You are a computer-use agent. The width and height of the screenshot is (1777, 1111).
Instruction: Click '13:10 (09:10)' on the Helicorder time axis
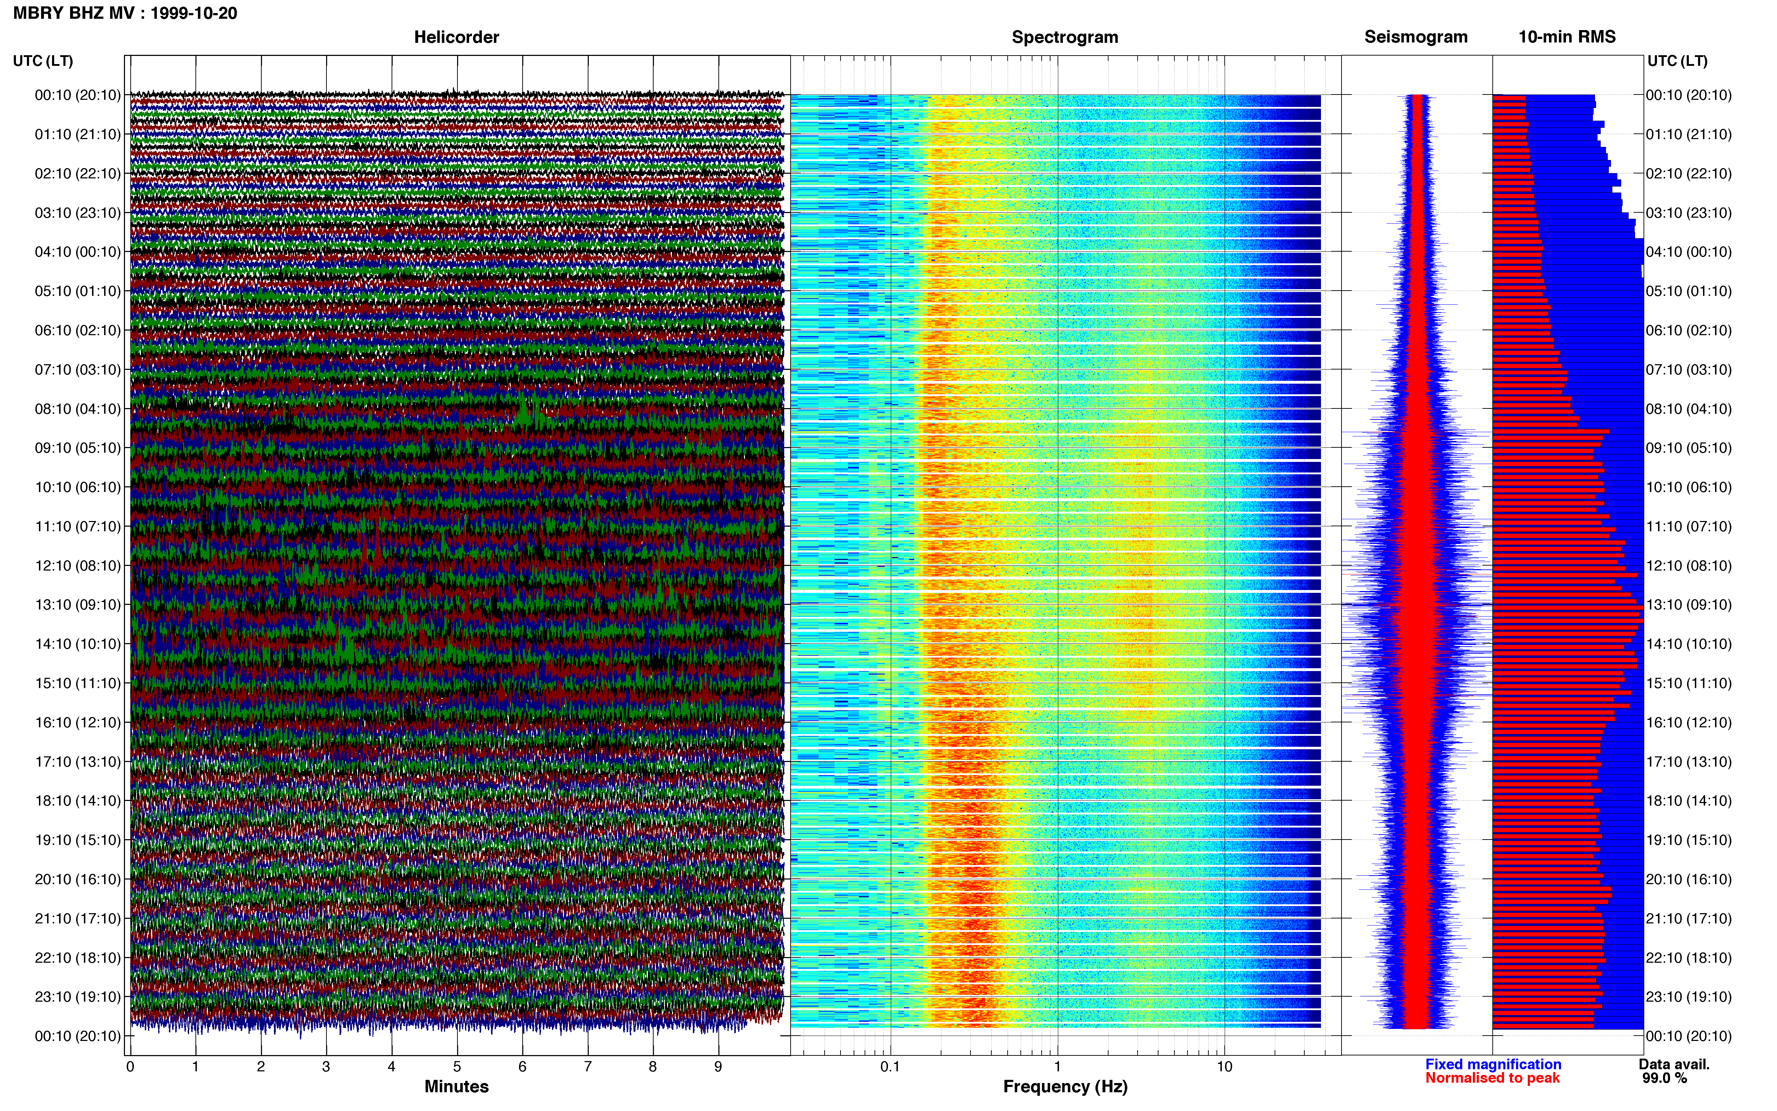pos(78,605)
